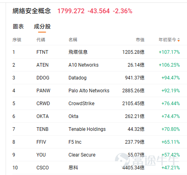187x175 pixels.
Task: Click the 序號 column header
Action: [17, 40]
